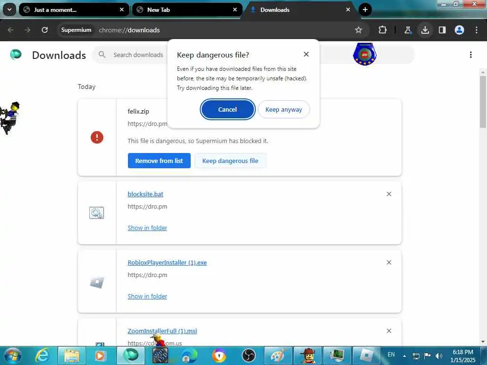Click the Supermium logo beside Downloads
The image size is (487, 365).
click(x=16, y=55)
